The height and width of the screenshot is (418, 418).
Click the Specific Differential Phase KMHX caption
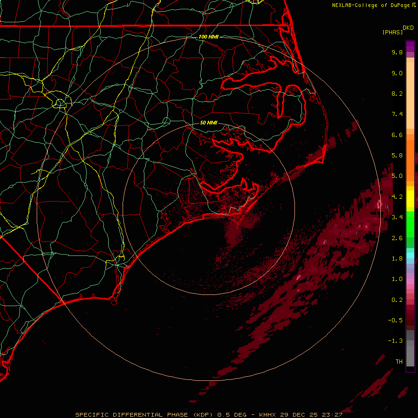coord(209,415)
